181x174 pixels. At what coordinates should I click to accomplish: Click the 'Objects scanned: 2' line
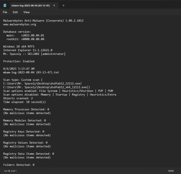(18, 98)
